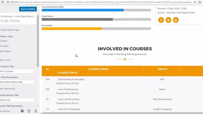203x114 pixels.
Task: Click Monthly Price: $30.55
Action: pos(68,103)
